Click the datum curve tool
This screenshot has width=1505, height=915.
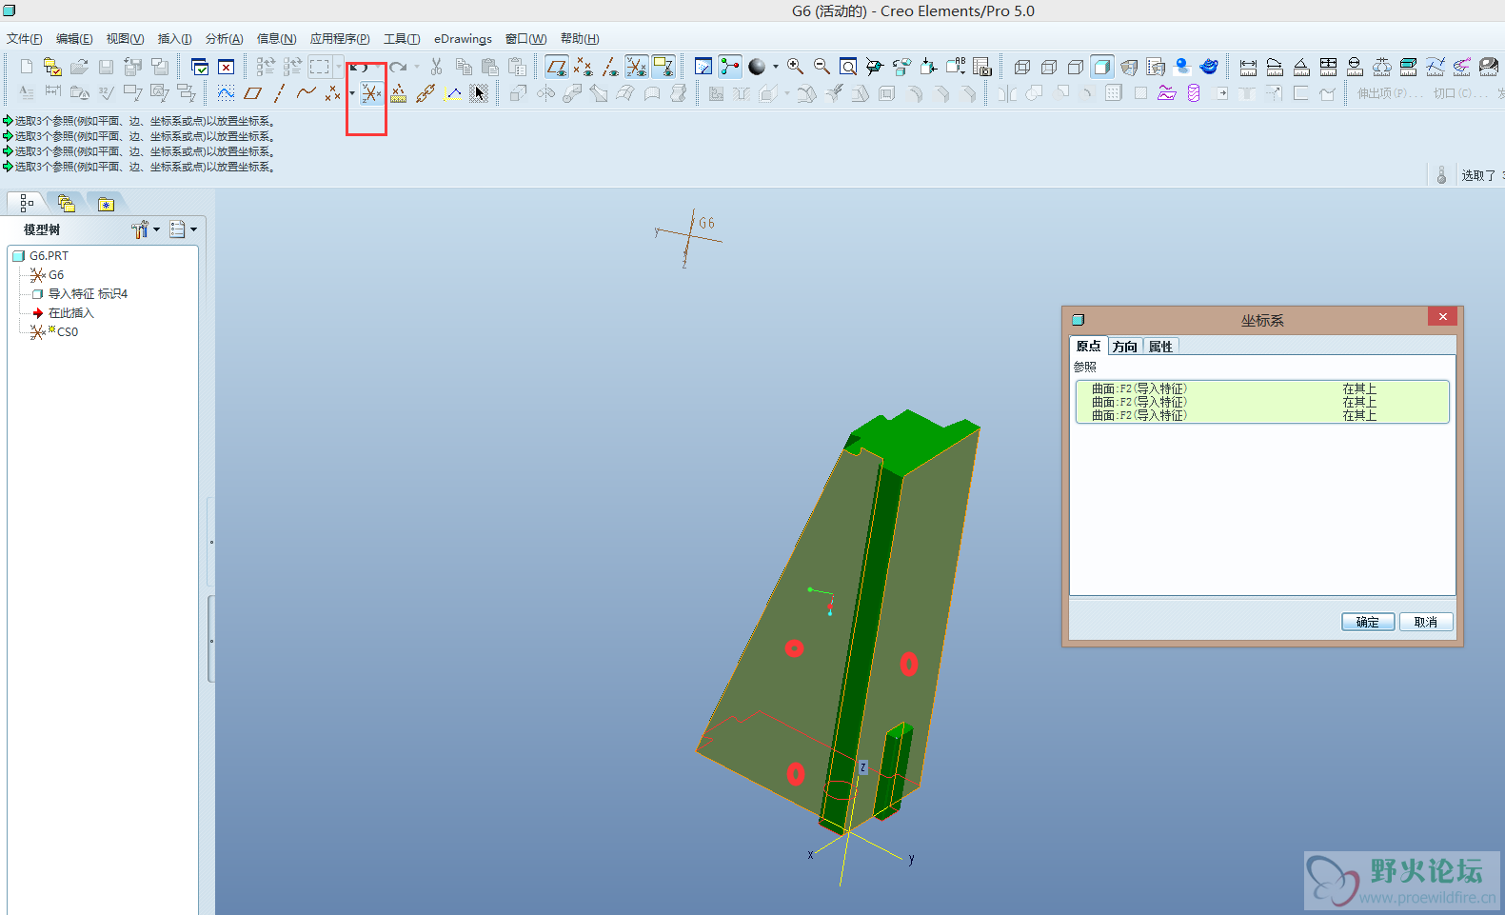point(306,93)
